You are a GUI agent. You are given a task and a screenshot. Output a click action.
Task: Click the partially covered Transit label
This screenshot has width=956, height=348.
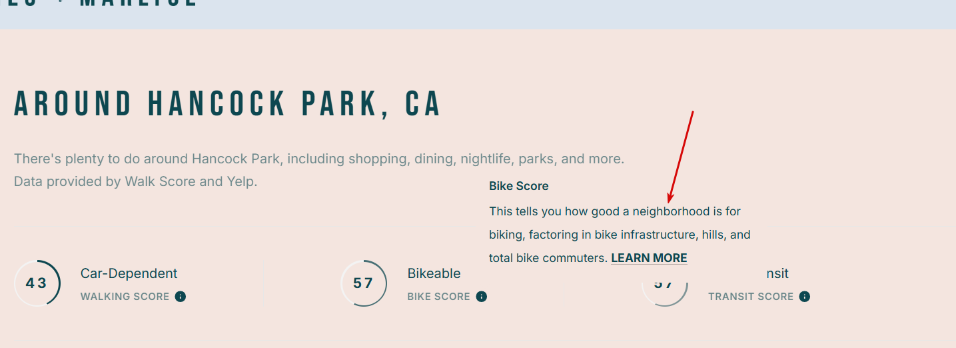(777, 273)
